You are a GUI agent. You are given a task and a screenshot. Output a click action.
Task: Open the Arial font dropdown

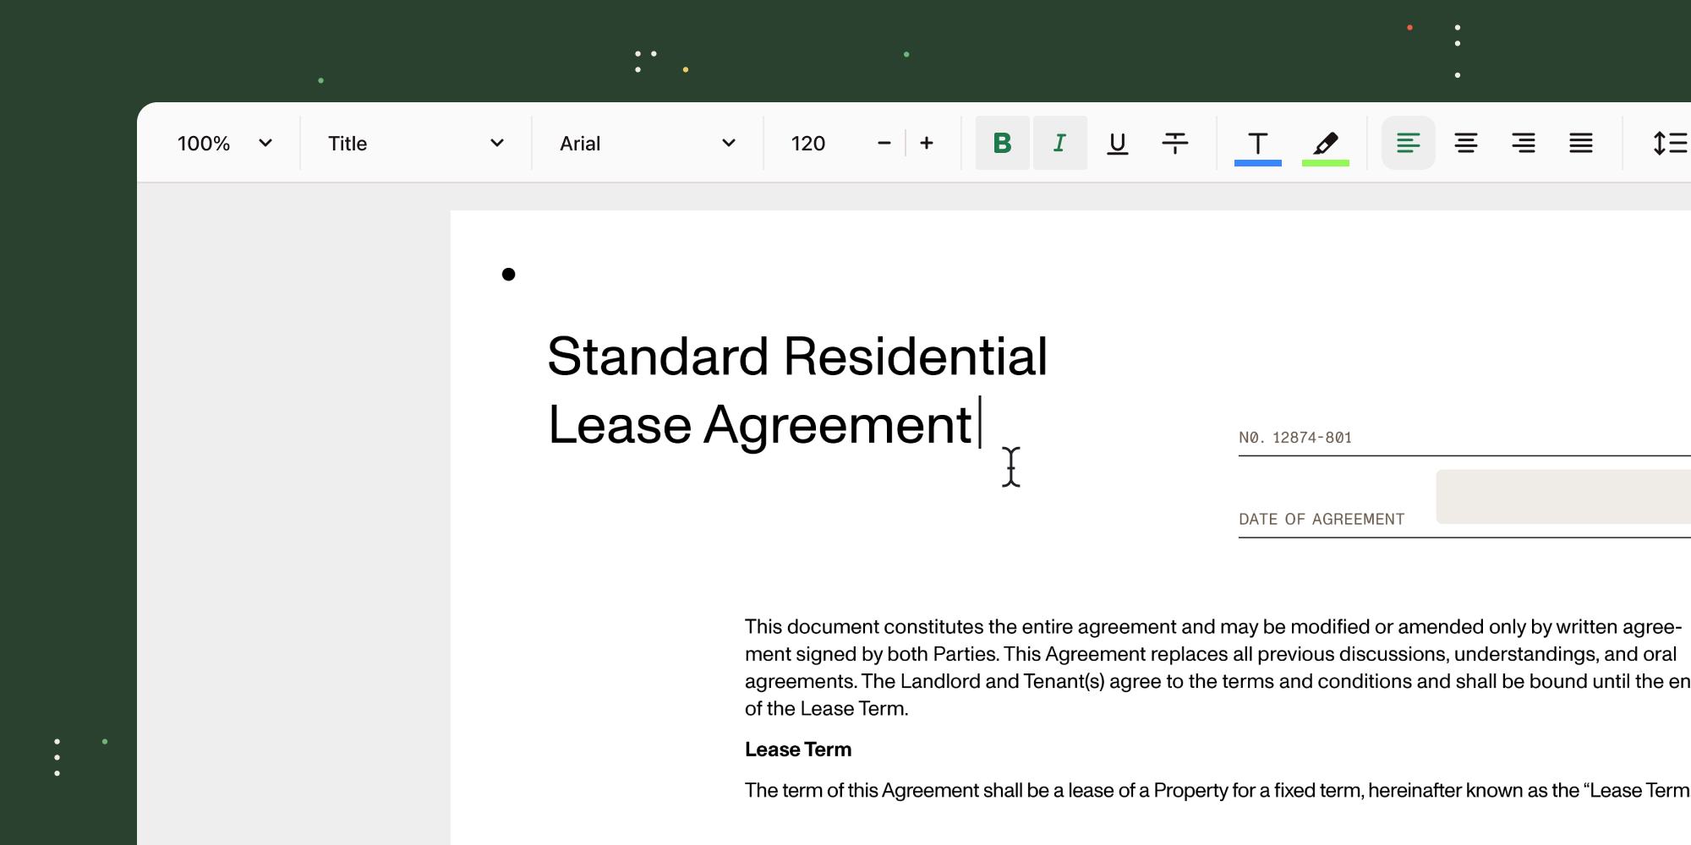(x=647, y=143)
